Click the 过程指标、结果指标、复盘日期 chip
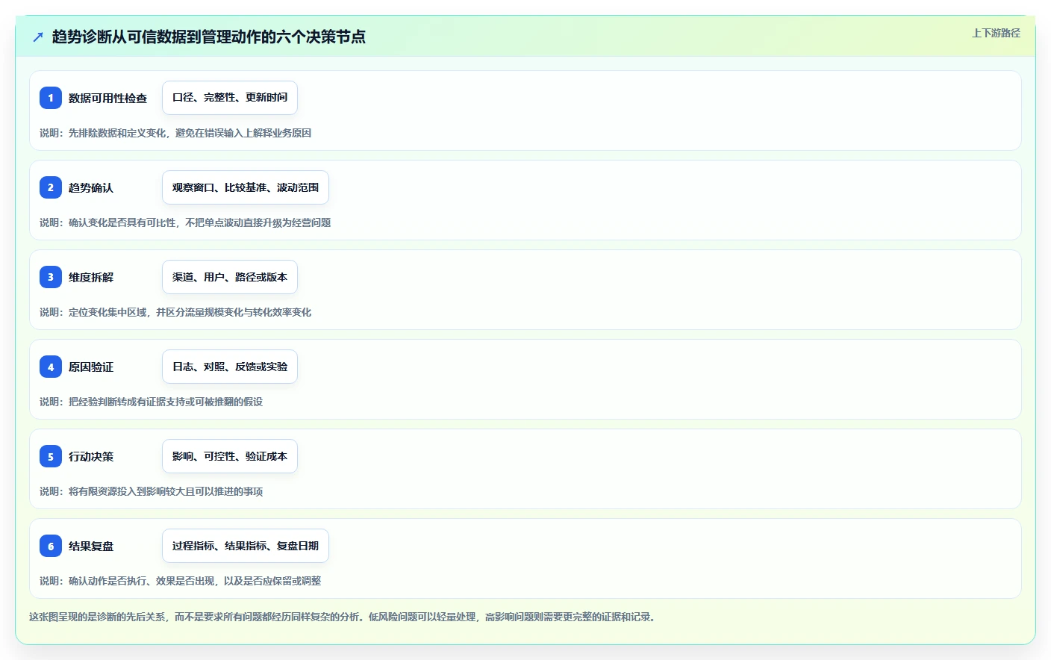This screenshot has height=660, width=1051. (246, 546)
